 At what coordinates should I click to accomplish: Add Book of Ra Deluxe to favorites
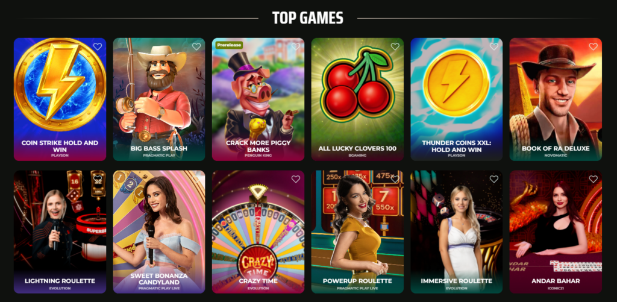pyautogui.click(x=594, y=46)
